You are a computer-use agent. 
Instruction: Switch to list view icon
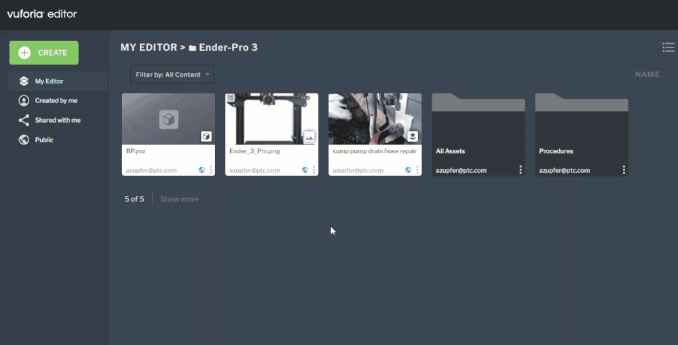668,47
